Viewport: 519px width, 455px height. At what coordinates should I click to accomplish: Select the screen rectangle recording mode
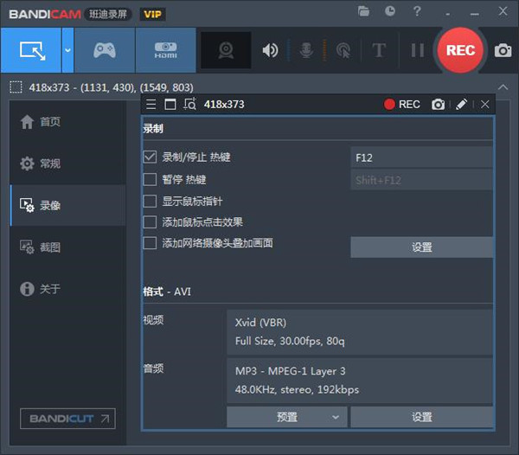31,50
